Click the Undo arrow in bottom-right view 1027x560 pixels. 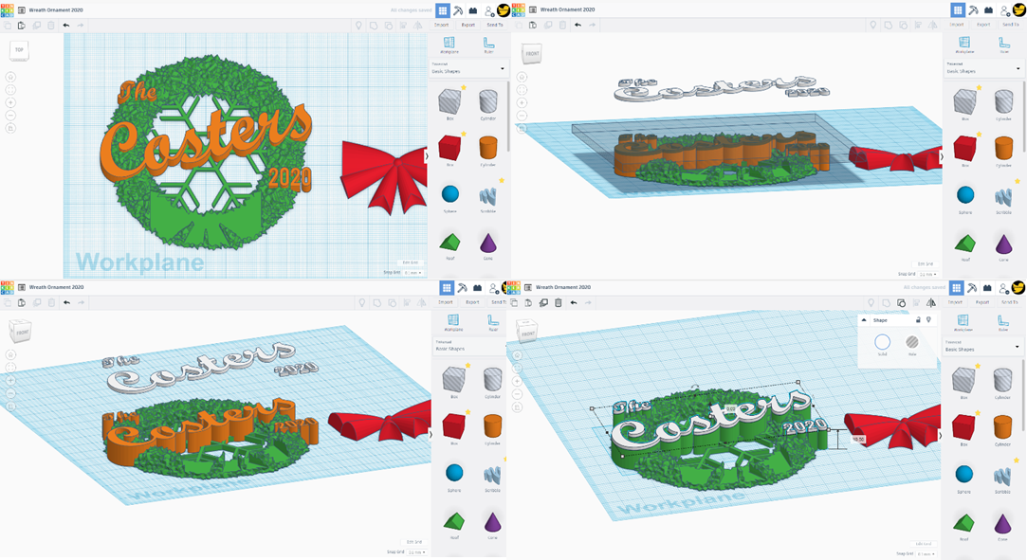574,303
